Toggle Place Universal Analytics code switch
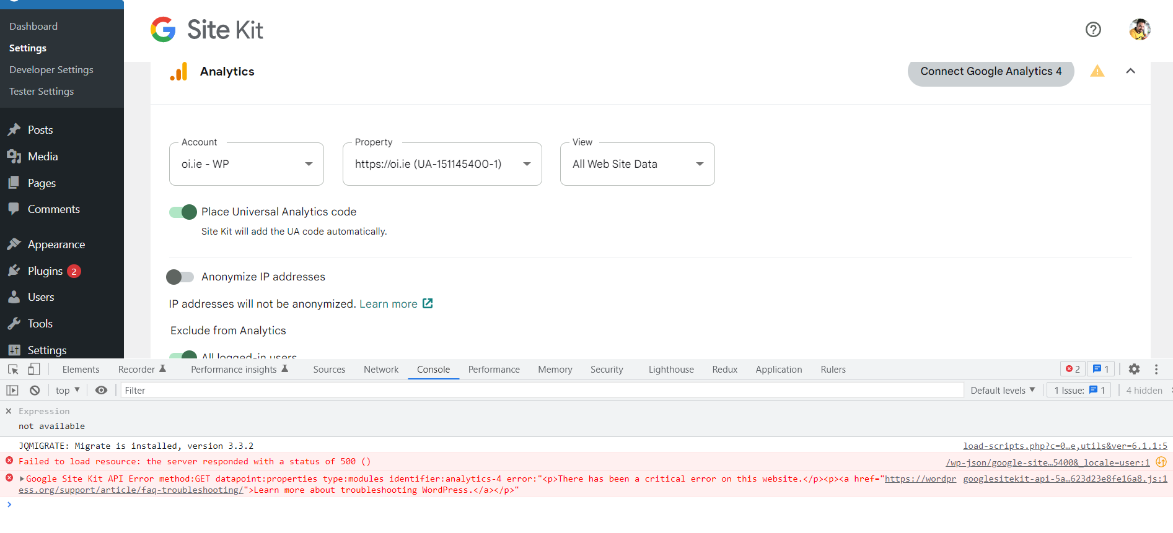 [x=183, y=212]
